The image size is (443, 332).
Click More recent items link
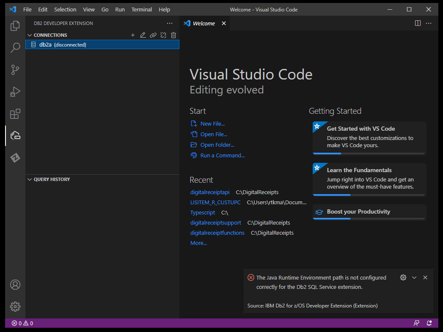(x=198, y=243)
